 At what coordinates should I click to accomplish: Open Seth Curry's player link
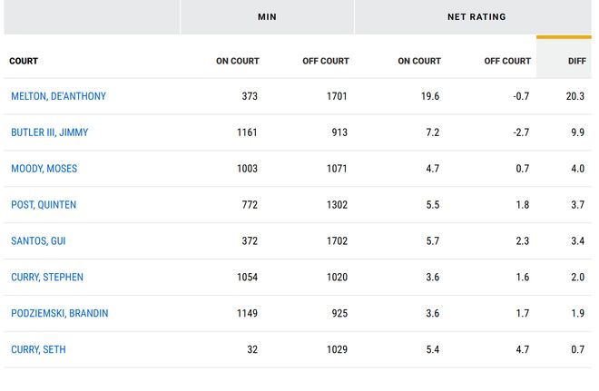click(x=38, y=350)
